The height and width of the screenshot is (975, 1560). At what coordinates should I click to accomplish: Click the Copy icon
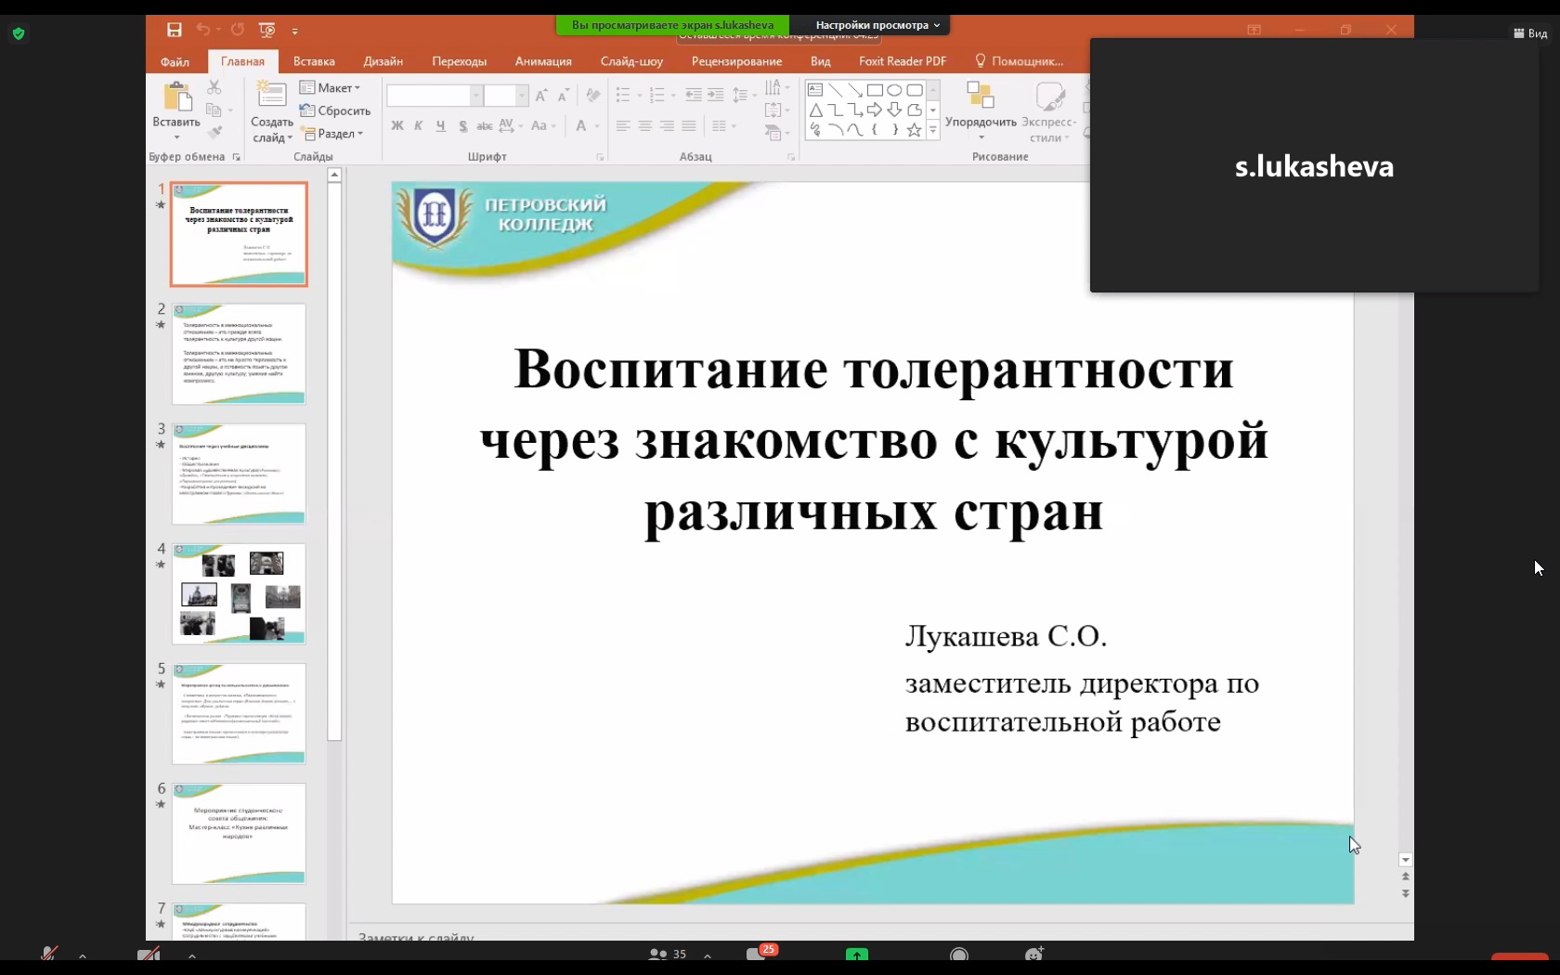click(x=214, y=110)
